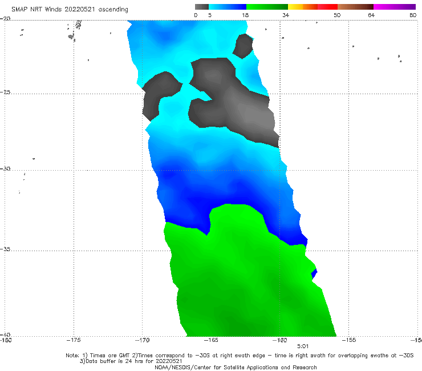422x371 pixels.
Task: Click the gray 0-5 colorbar segment
Action: (202, 7)
